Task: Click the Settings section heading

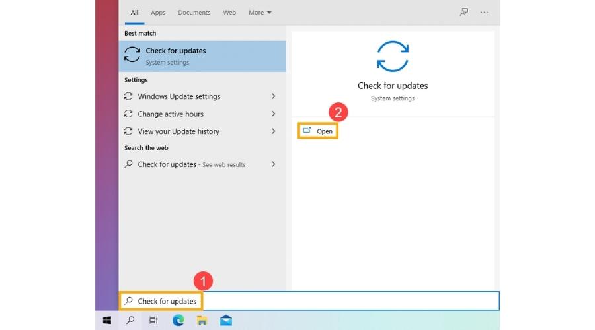Action: point(136,80)
